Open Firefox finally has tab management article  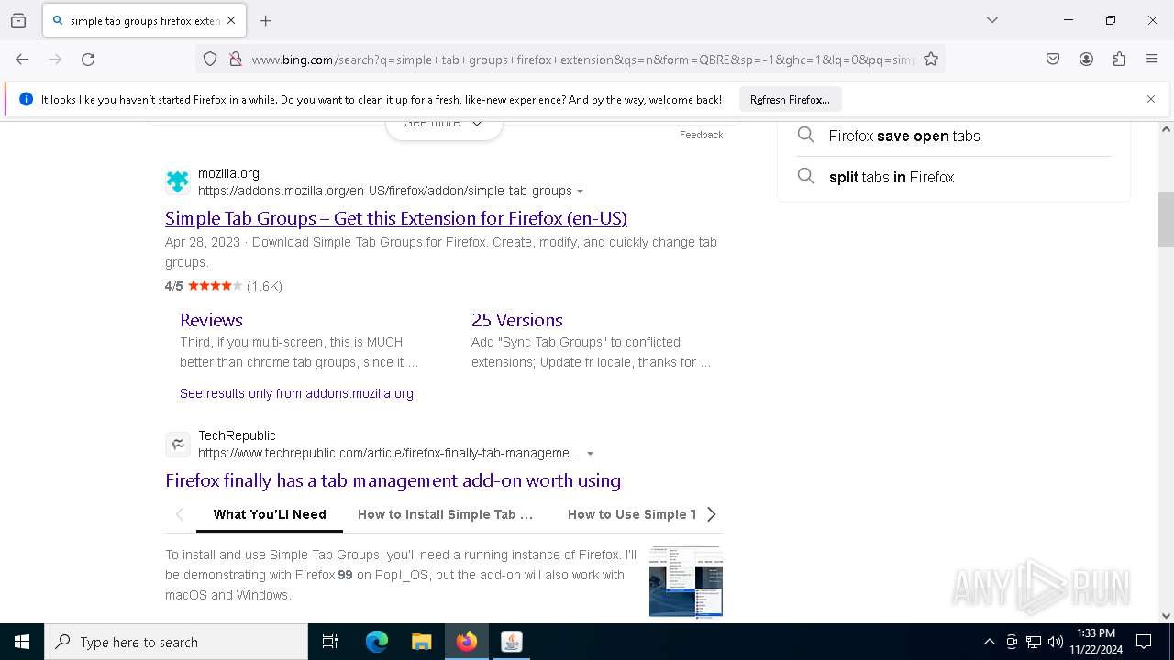[x=393, y=480]
